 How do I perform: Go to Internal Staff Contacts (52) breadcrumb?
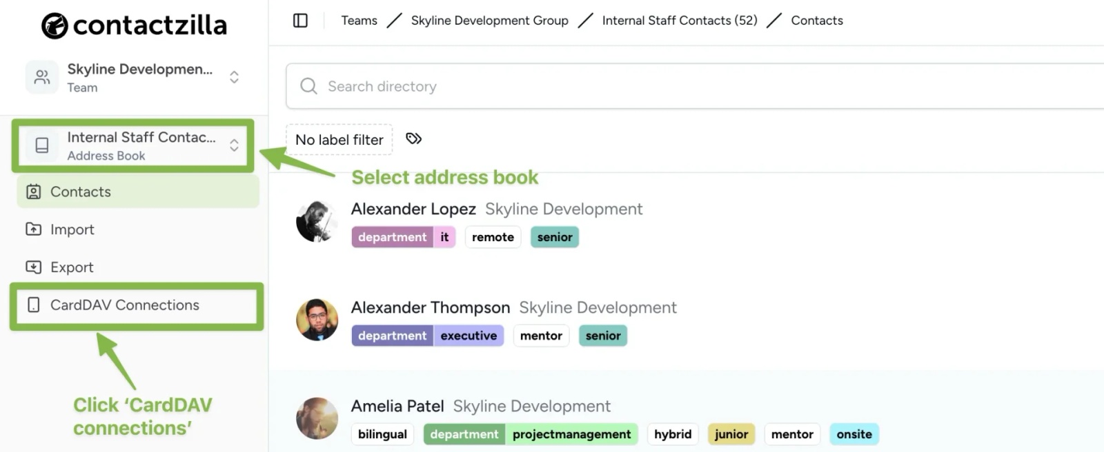tap(680, 21)
